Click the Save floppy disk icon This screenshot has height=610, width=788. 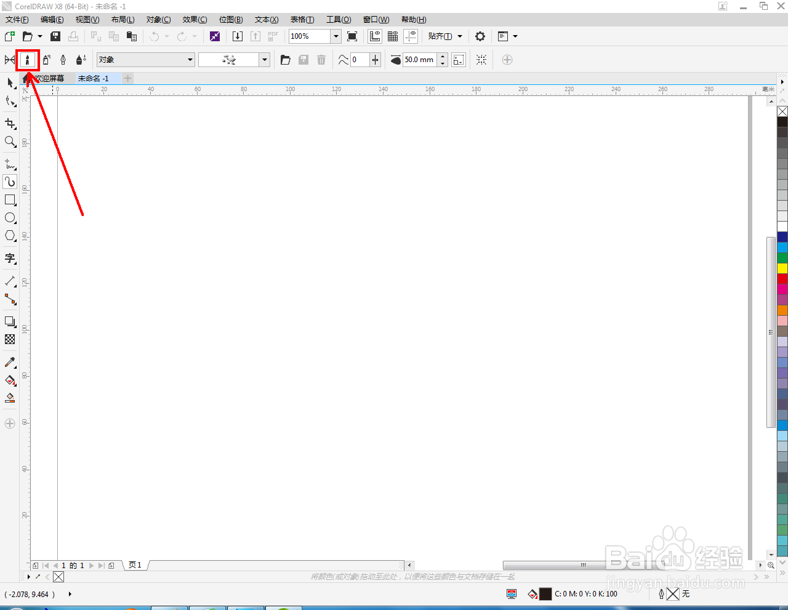click(x=55, y=36)
